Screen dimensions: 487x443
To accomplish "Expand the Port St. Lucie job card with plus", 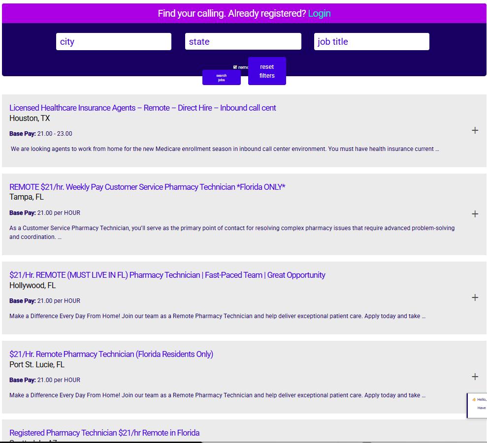I will 475,377.
